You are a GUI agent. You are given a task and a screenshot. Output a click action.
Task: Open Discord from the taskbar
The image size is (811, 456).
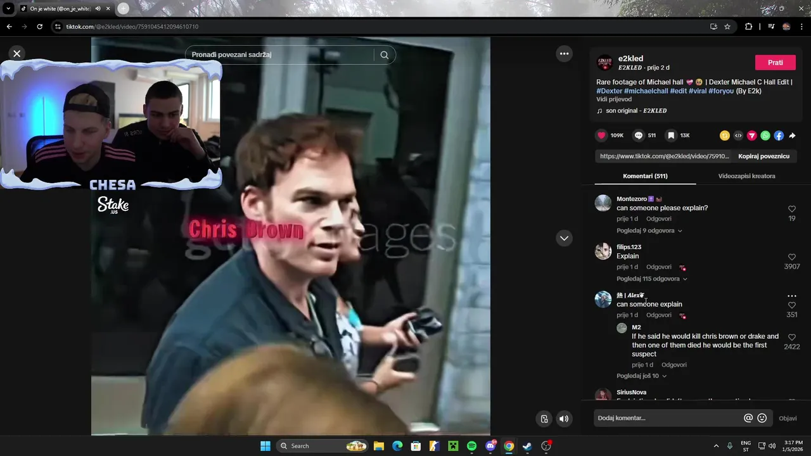[x=490, y=446]
